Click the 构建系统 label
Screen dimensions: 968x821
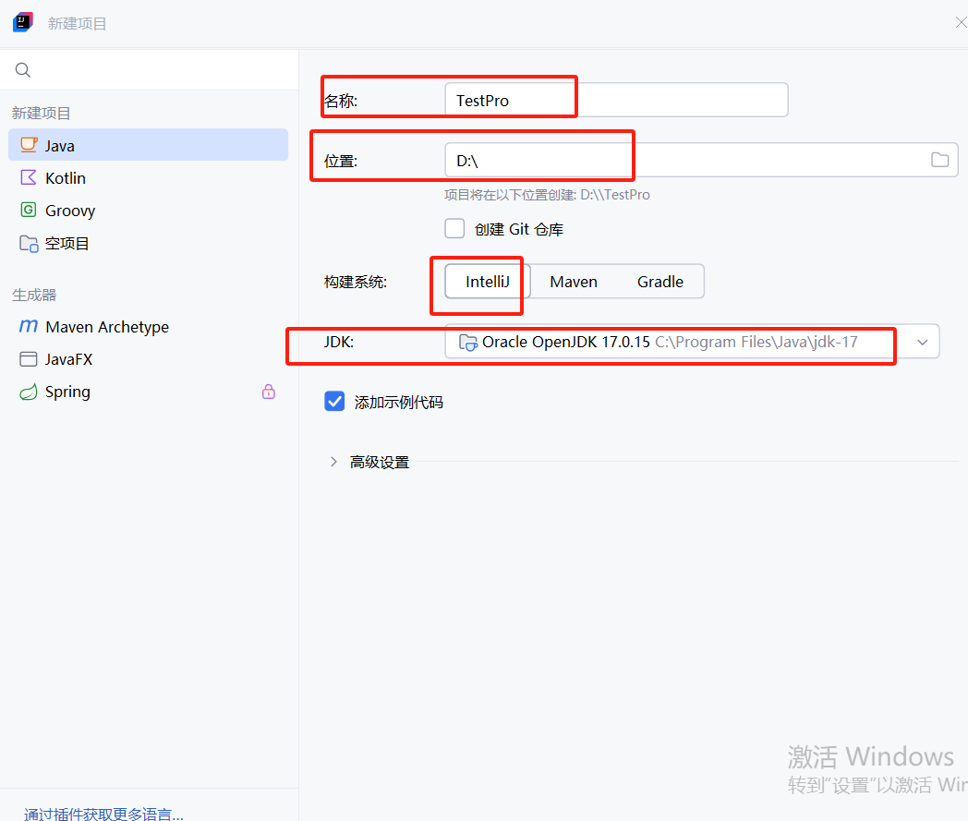pyautogui.click(x=356, y=282)
